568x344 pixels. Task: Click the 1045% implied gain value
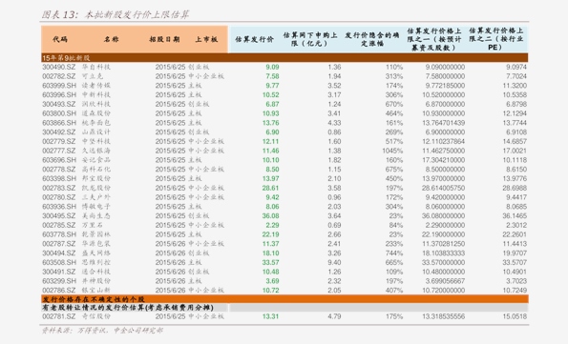coord(392,151)
